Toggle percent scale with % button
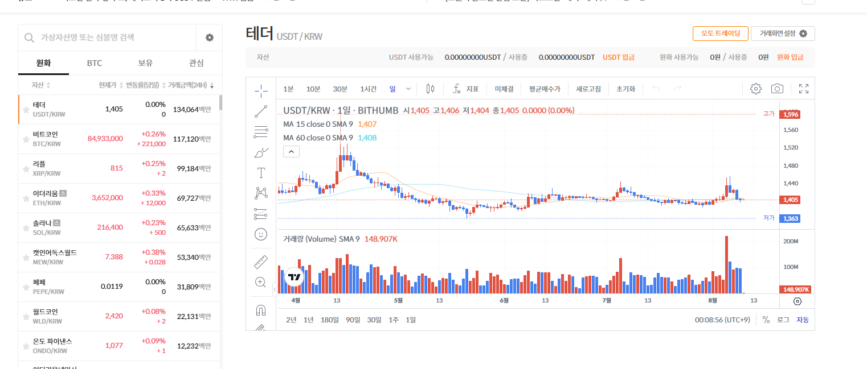This screenshot has height=369, width=867. click(766, 320)
